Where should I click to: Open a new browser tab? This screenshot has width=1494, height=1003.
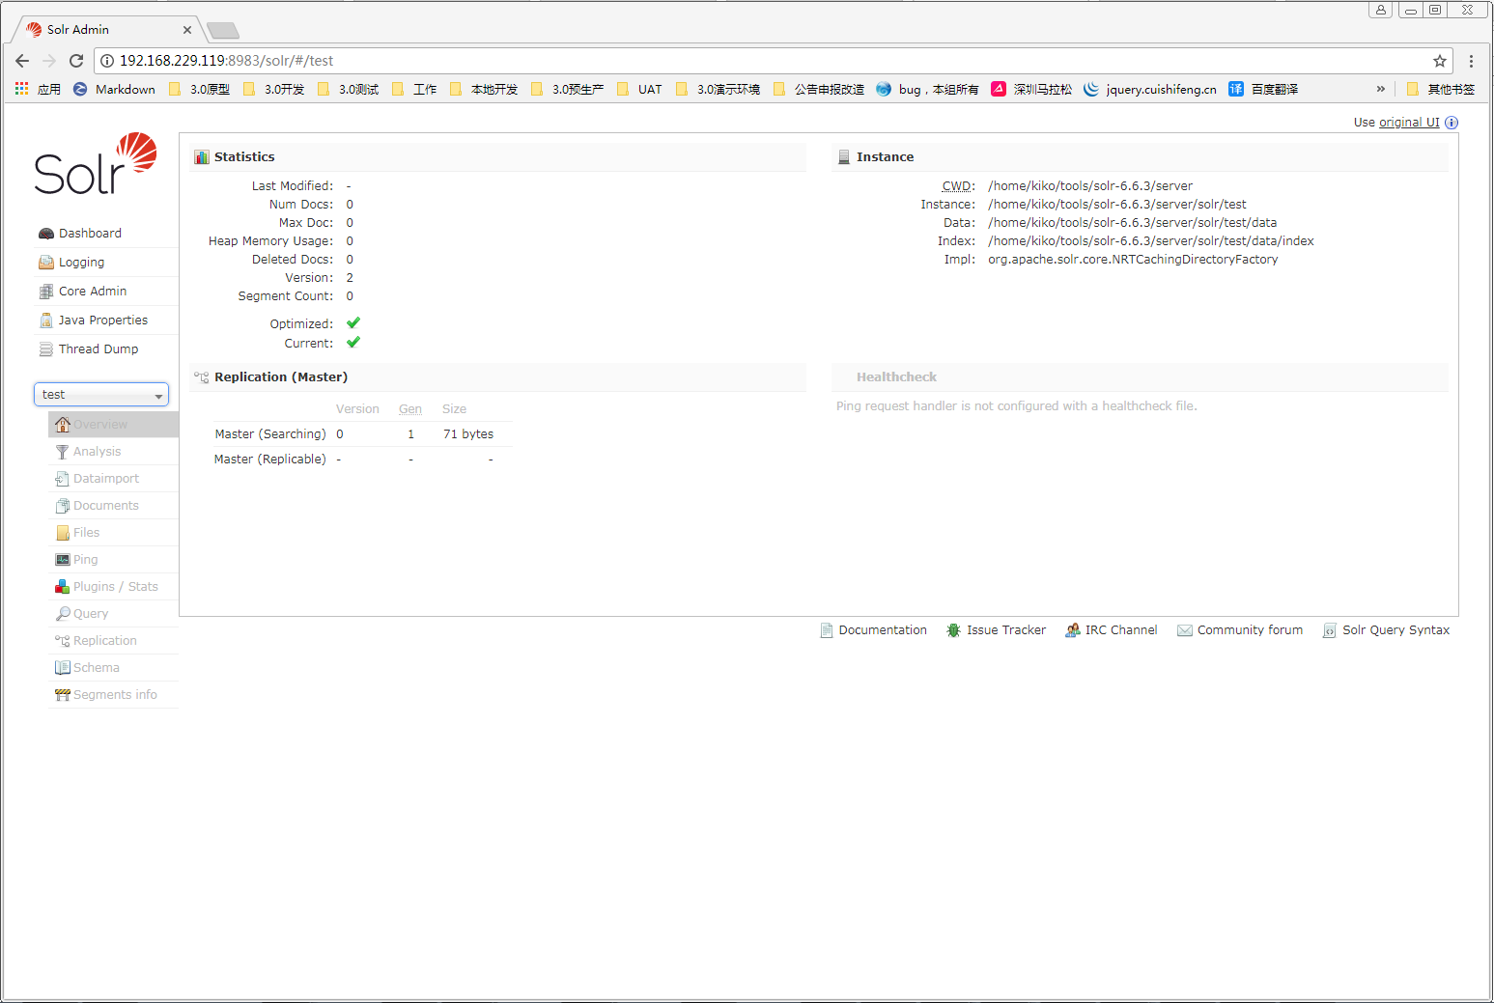tap(223, 31)
